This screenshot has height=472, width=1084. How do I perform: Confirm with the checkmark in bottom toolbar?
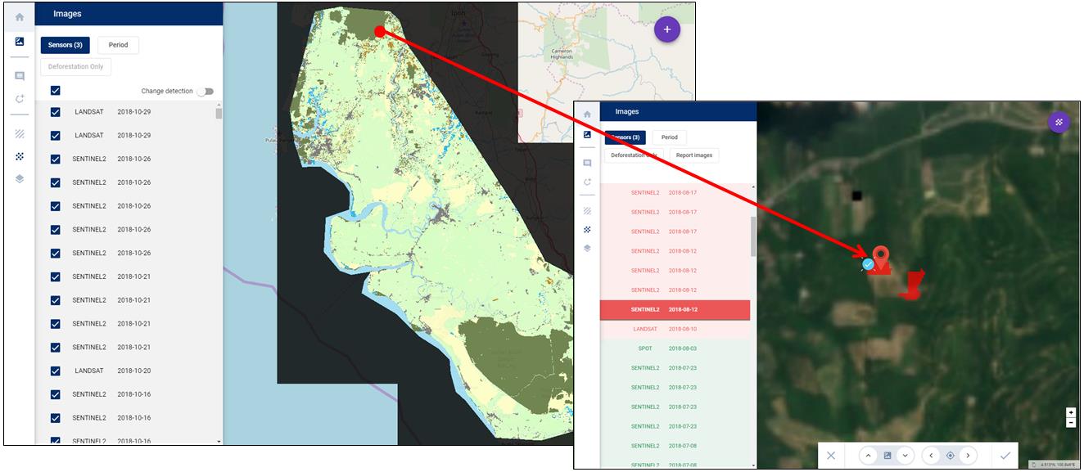(1005, 456)
